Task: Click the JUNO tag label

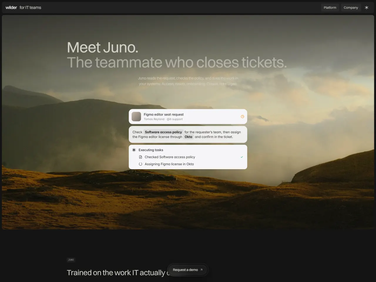Action: click(71, 260)
